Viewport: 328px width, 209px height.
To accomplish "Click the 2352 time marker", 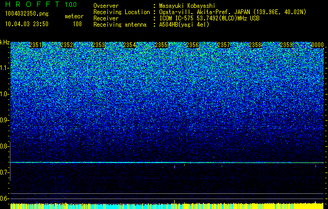I will (x=67, y=45).
